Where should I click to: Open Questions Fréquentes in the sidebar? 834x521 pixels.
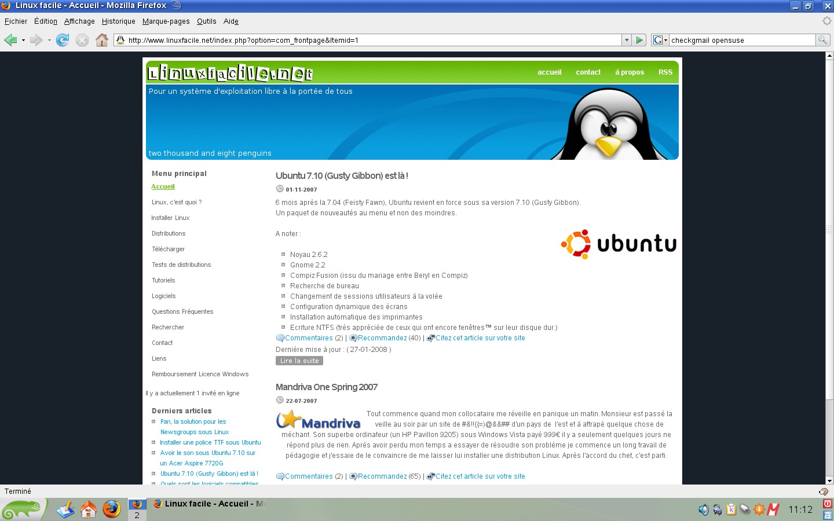pyautogui.click(x=182, y=311)
